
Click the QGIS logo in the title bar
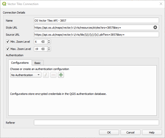click(4, 4)
